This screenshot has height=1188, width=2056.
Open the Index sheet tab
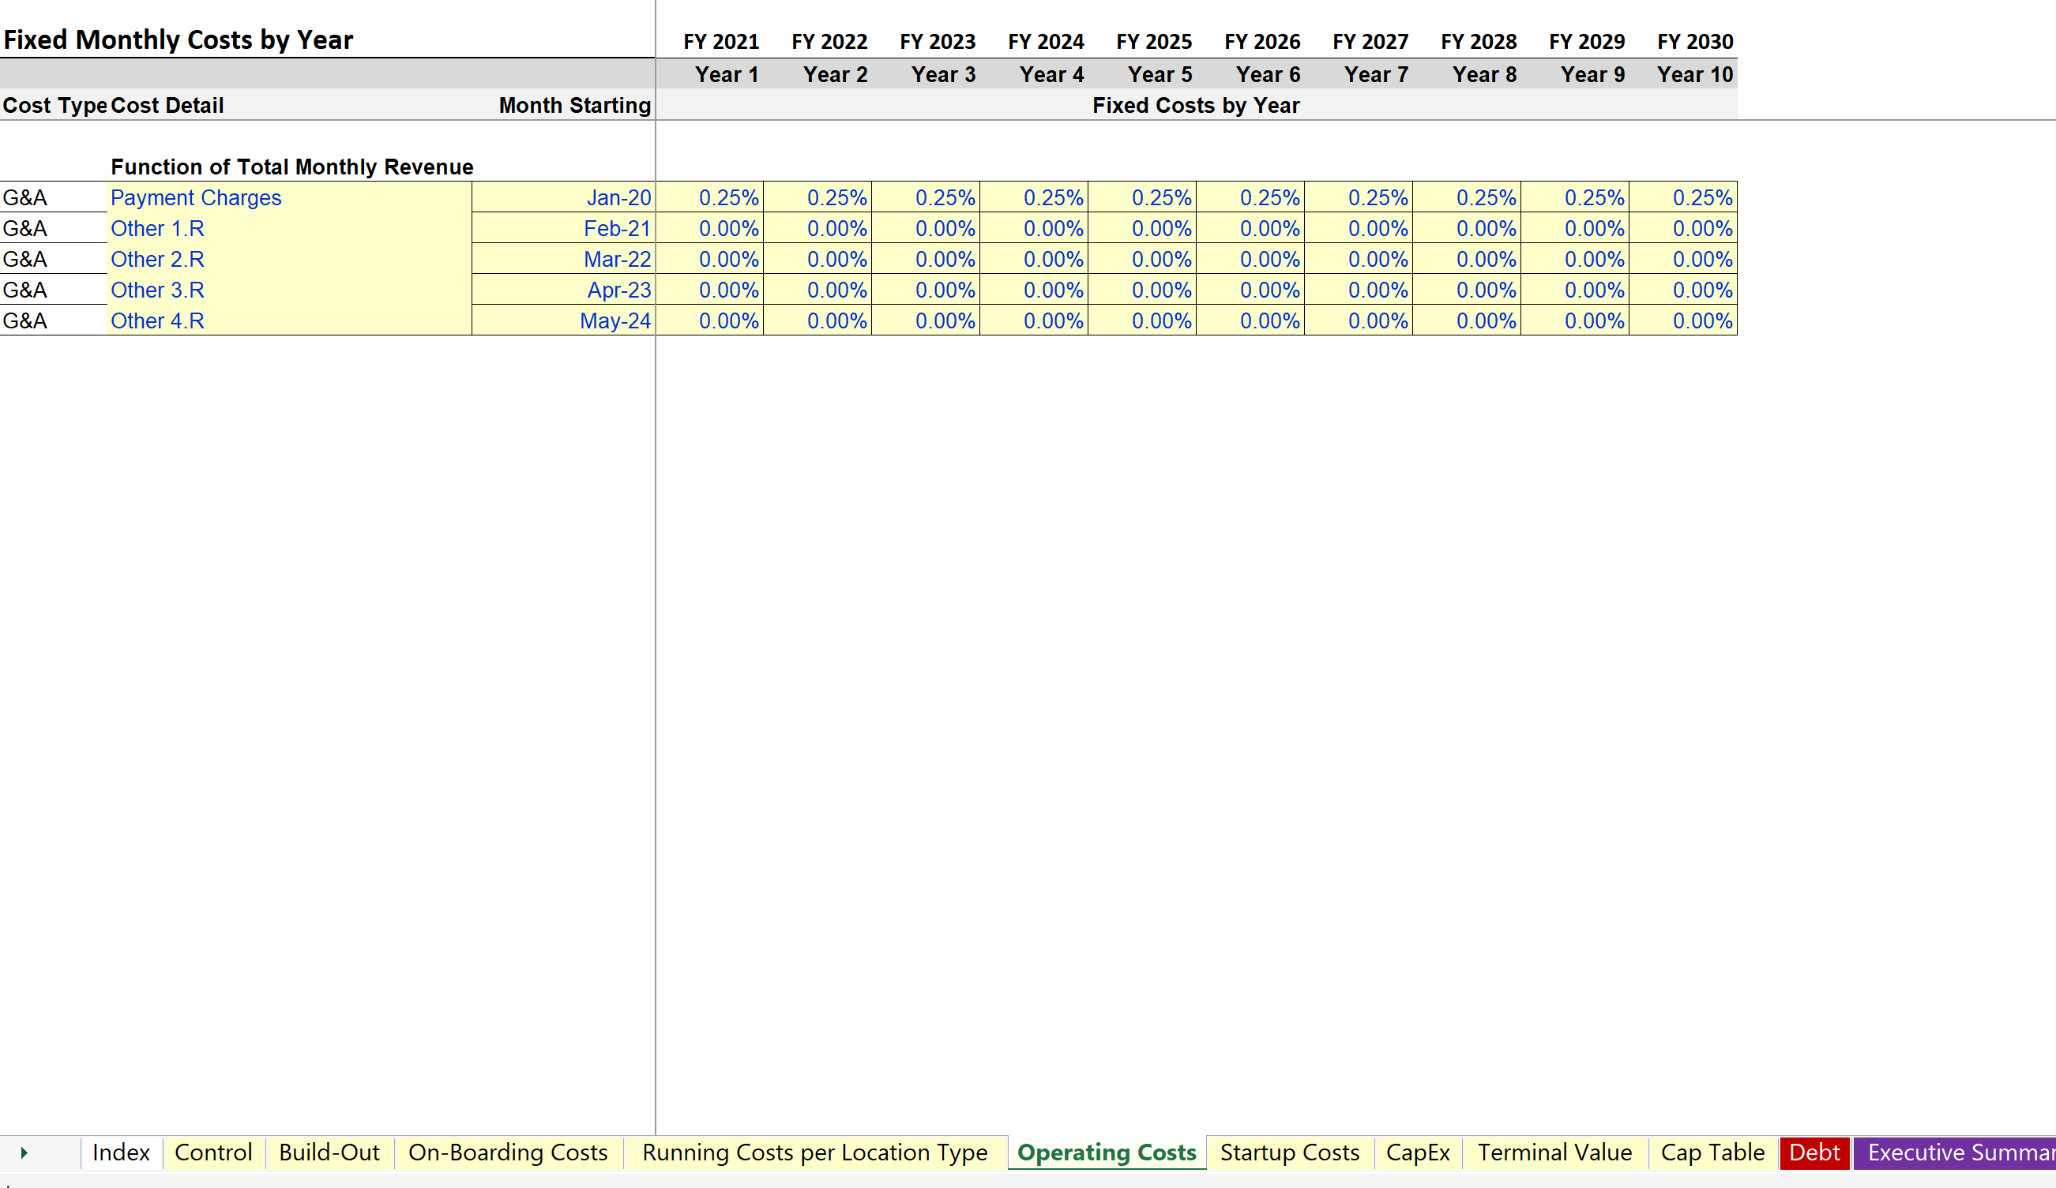tap(121, 1152)
